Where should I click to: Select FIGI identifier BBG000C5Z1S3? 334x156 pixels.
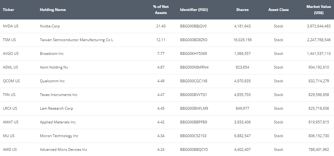pos(193,136)
